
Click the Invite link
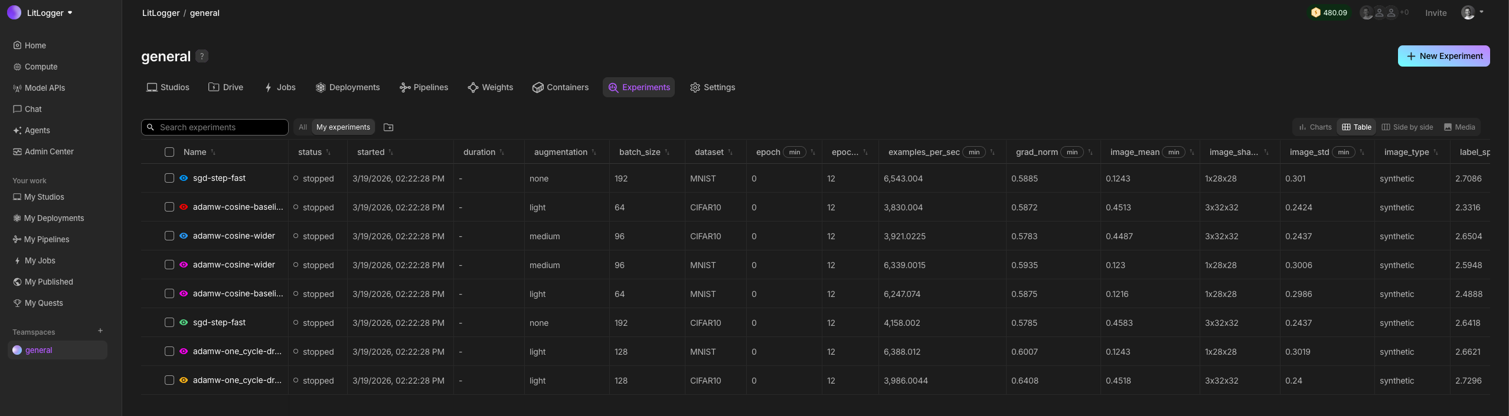[x=1436, y=13]
